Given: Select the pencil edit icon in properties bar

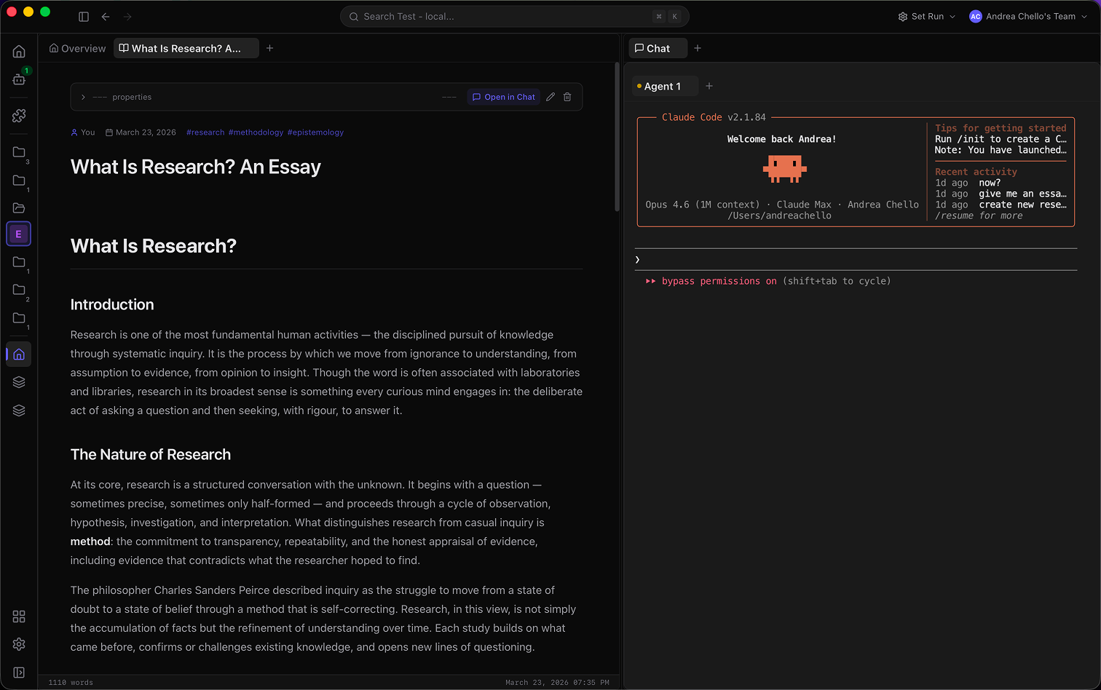Looking at the screenshot, I should pos(550,96).
